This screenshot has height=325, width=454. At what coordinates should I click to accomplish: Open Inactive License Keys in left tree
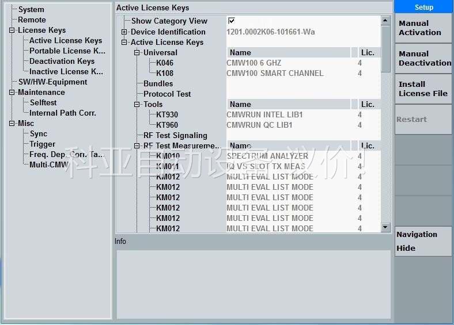[x=66, y=72]
